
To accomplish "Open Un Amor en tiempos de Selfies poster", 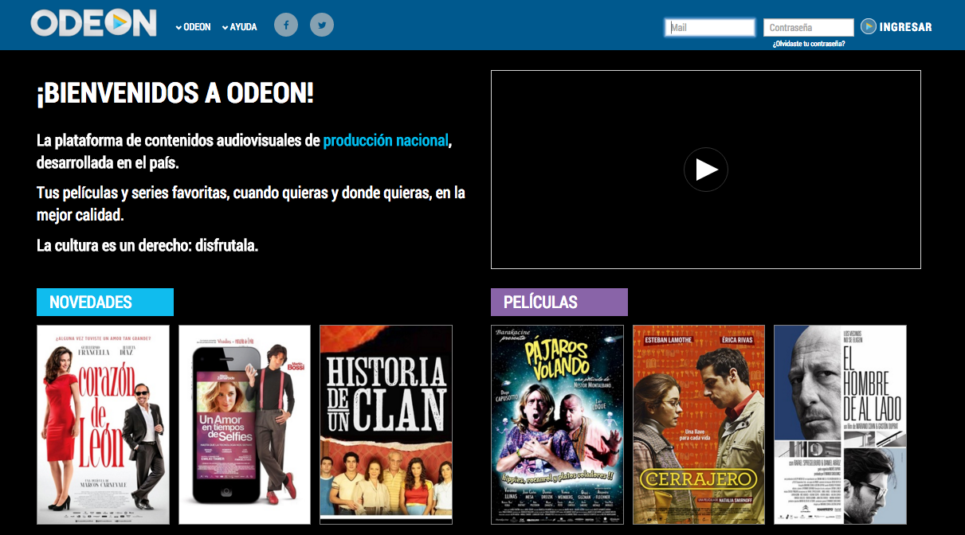I will pyautogui.click(x=245, y=425).
